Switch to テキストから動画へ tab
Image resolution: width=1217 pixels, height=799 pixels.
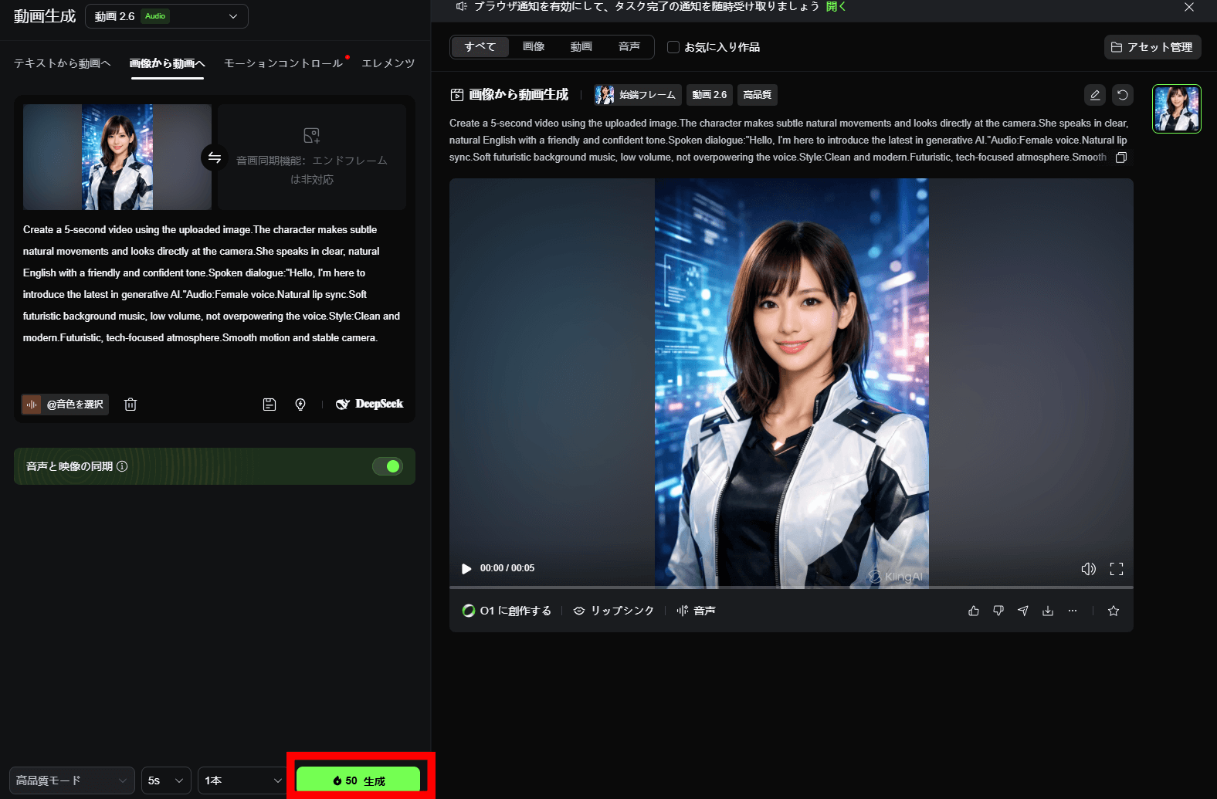pos(63,63)
